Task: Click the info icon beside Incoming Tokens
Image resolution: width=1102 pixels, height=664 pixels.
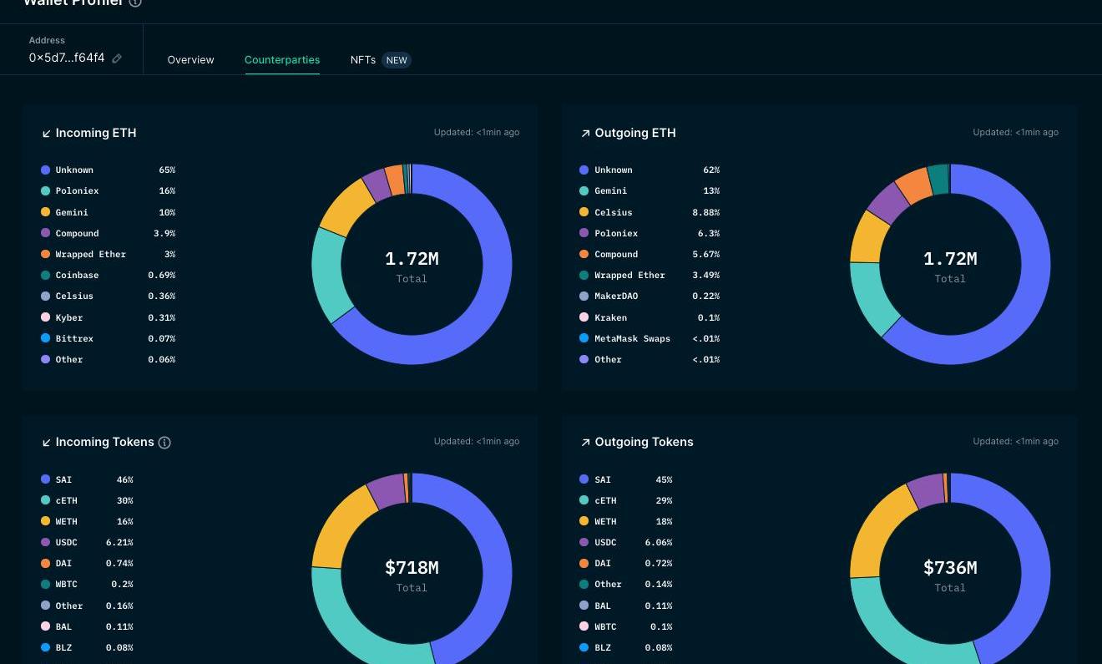Action: (x=164, y=443)
